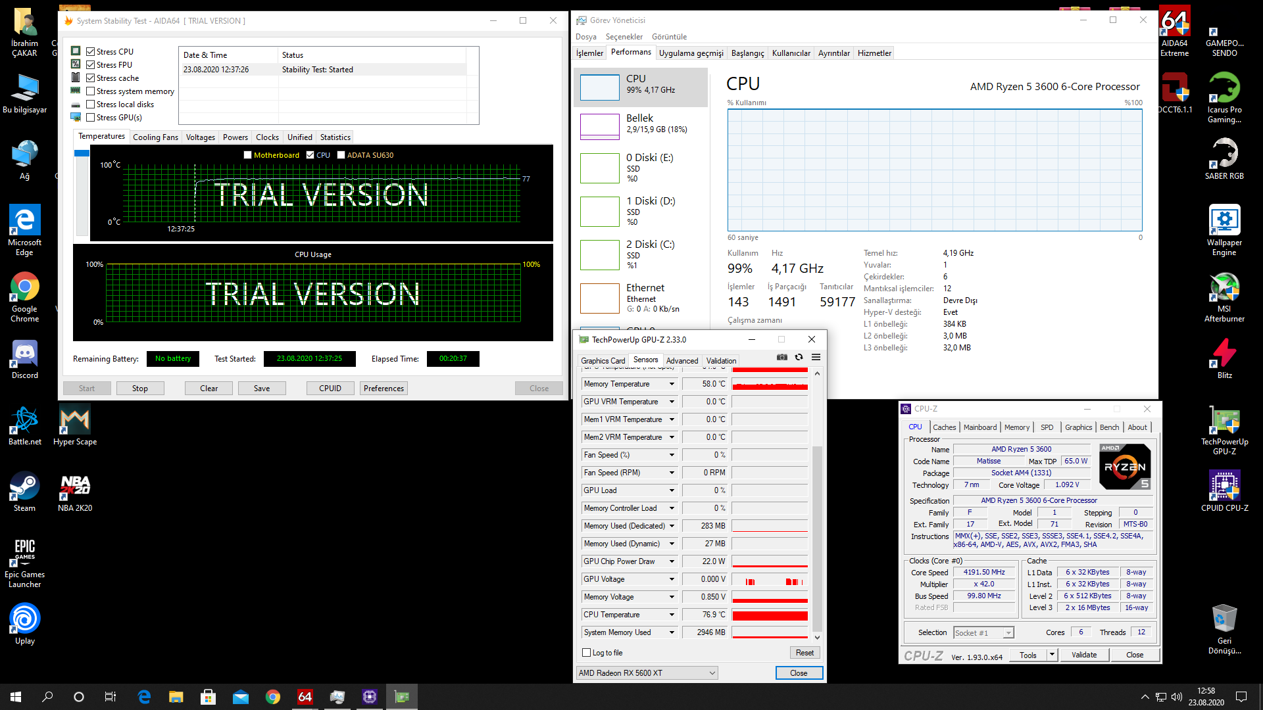The image size is (1263, 710).
Task: Open Socket #1 selection dropdown in CPU-Z
Action: click(984, 633)
